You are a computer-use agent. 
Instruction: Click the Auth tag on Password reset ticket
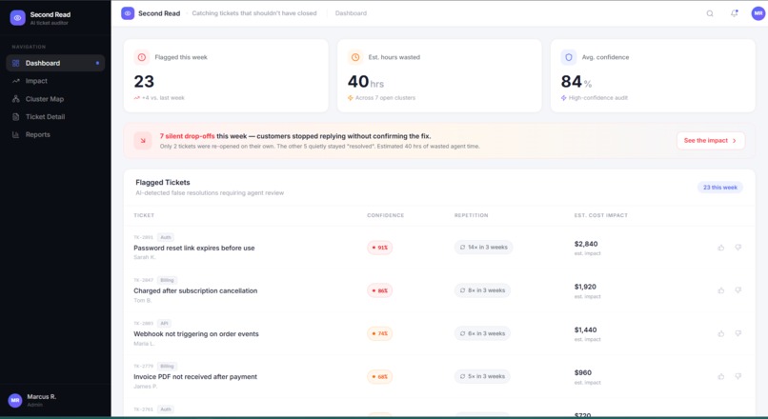point(166,237)
